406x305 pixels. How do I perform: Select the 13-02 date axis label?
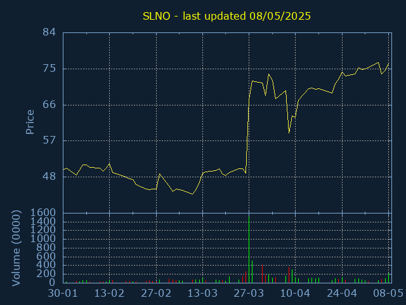[109, 294]
